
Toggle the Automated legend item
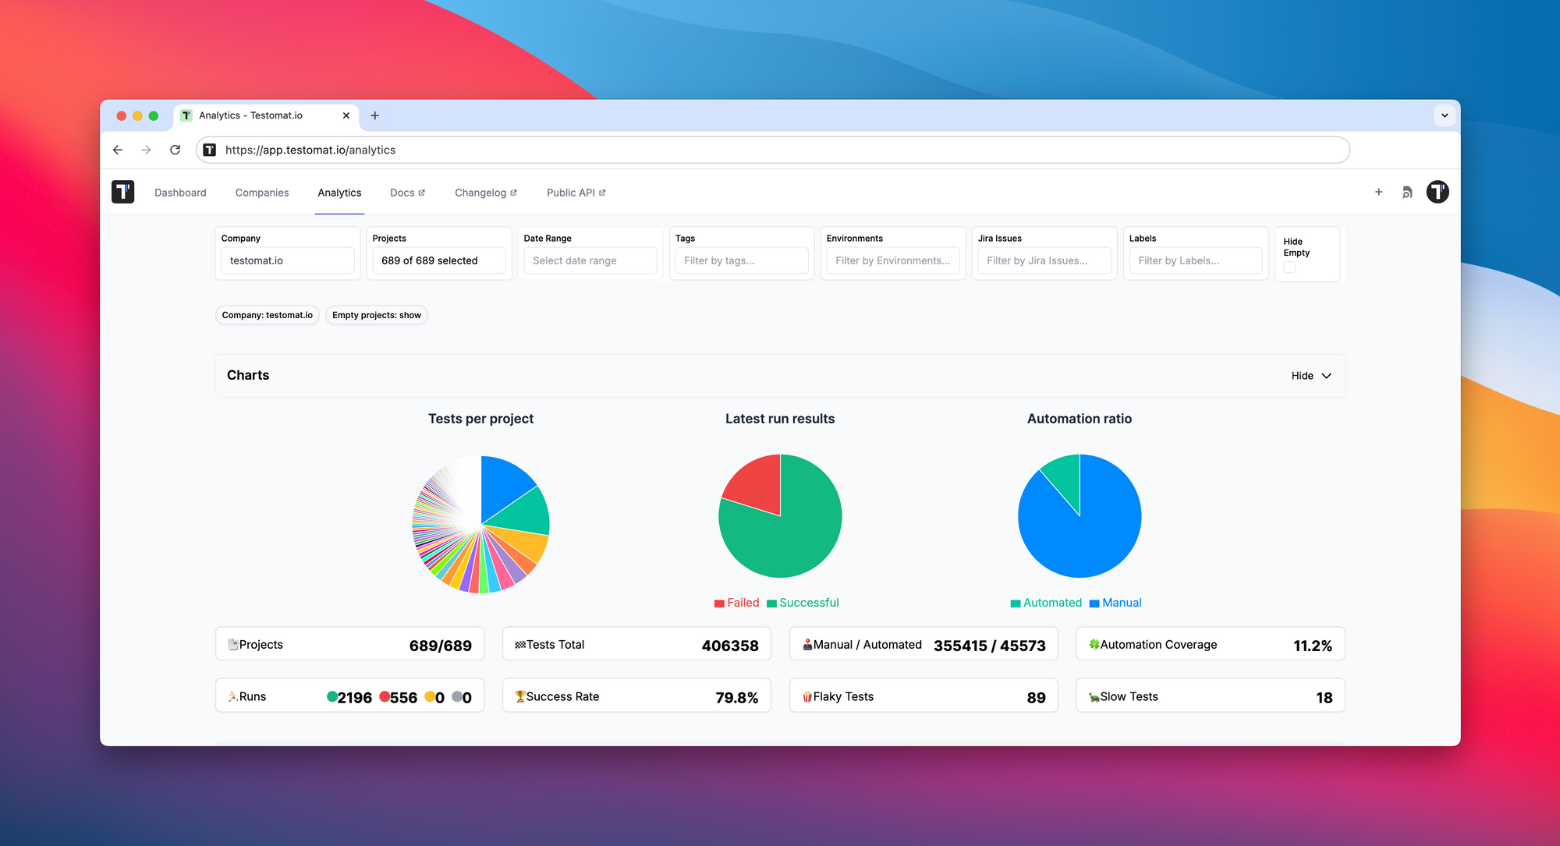point(1046,603)
